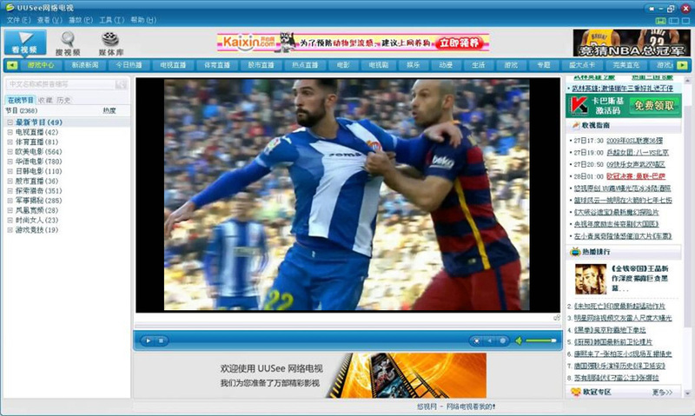Open the 欧冠决赛:曼联-巴萨 red link
Viewport: 695px width, 416px height.
coord(636,176)
